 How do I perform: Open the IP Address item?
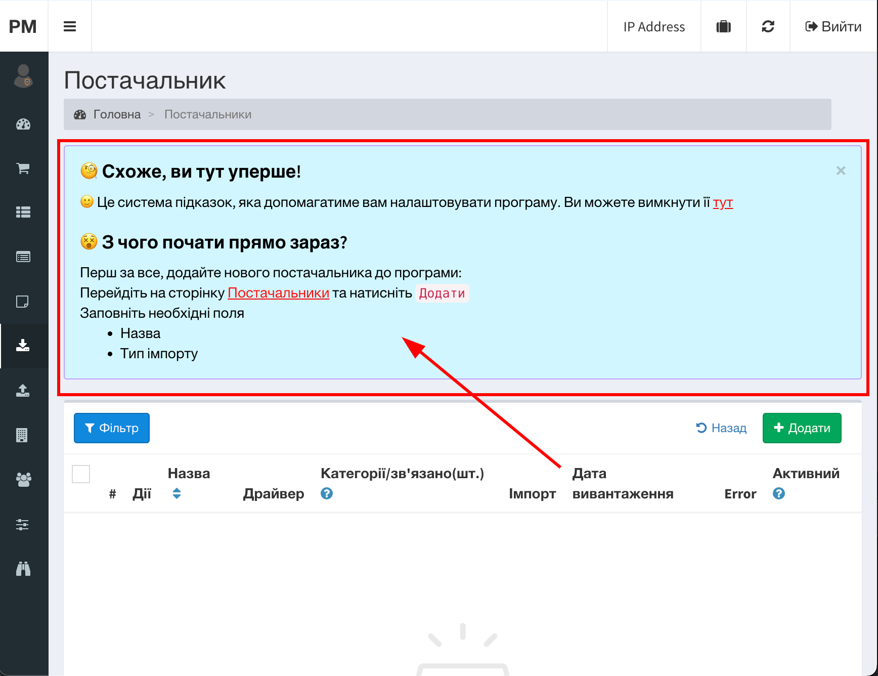(x=654, y=27)
